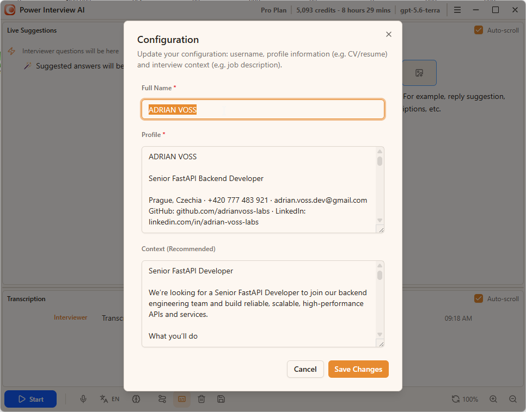Open the hamburger menu in title bar
Screen dimensions: 526x412
457,10
